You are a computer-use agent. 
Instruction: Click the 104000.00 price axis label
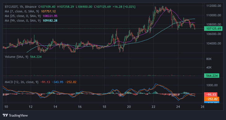(x=214, y=43)
